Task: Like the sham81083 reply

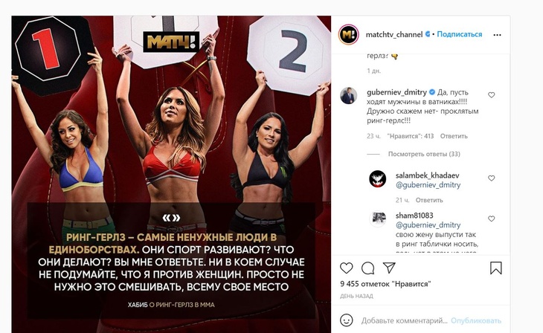Action: tap(492, 219)
